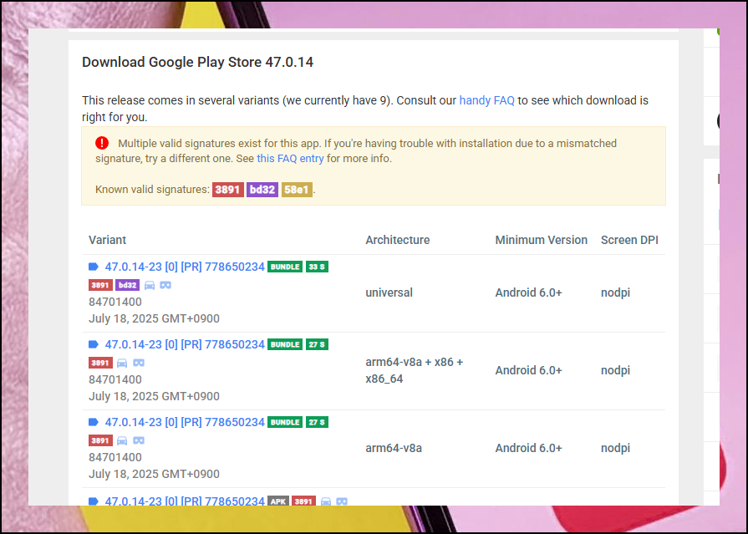Click VR headset icon in arm64-v8a + x86 row
Viewport: 748px width, 534px height.
pos(139,364)
